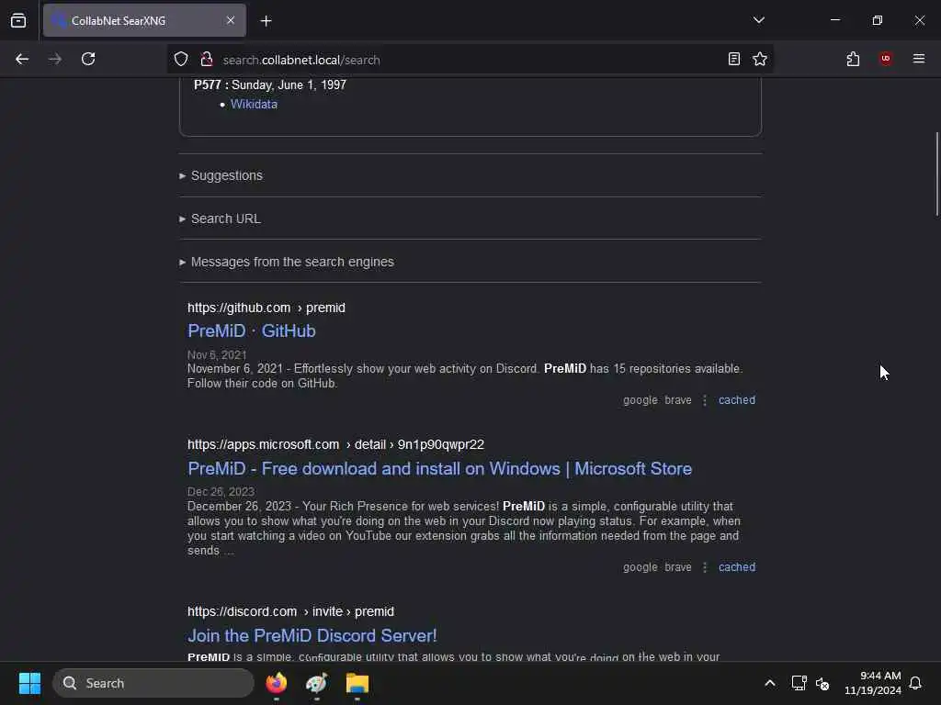The width and height of the screenshot is (941, 705).
Task: Click 'P577 : Sunday, June 1, 1997' text
Action: [x=270, y=85]
